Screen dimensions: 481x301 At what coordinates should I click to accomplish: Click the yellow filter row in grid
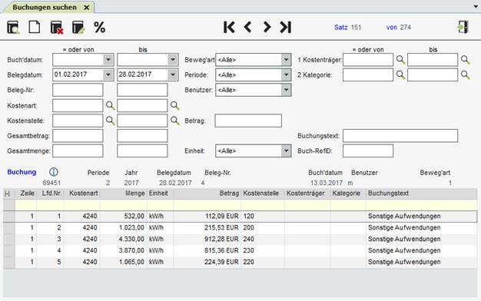coord(246,205)
